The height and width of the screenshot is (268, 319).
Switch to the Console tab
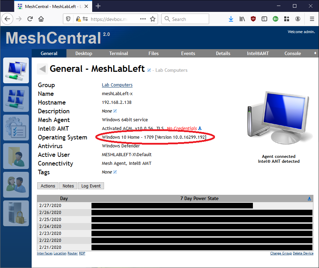(293, 53)
